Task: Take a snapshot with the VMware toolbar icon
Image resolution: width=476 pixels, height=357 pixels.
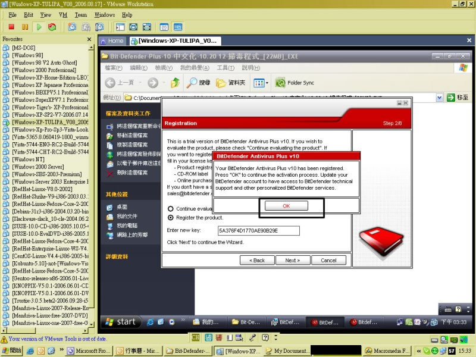Action: click(x=72, y=27)
